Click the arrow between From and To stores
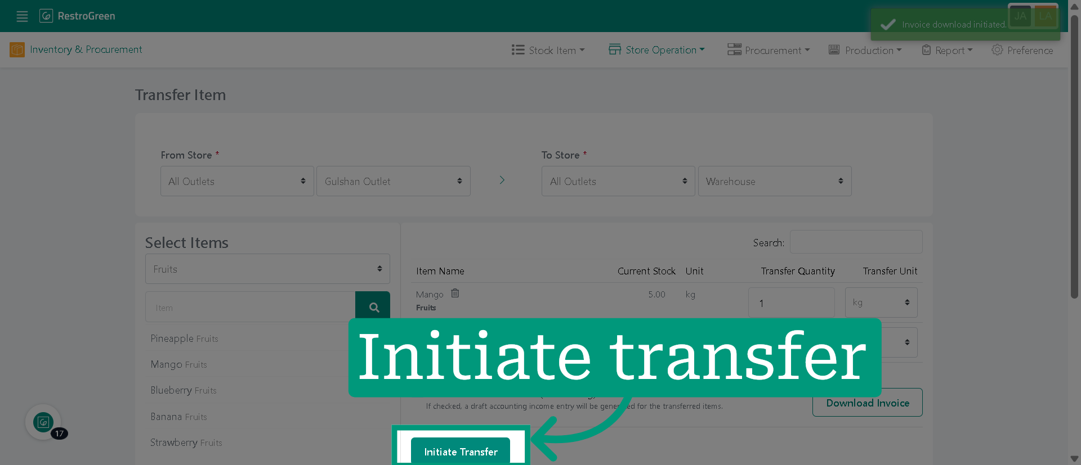Image resolution: width=1081 pixels, height=465 pixels. (x=502, y=180)
